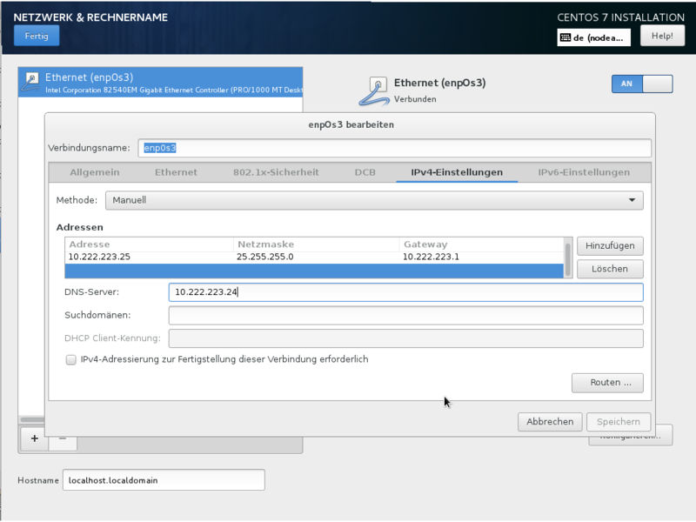This screenshot has width=696, height=522.
Task: Click the address table scrollbar
Action: tap(568, 258)
